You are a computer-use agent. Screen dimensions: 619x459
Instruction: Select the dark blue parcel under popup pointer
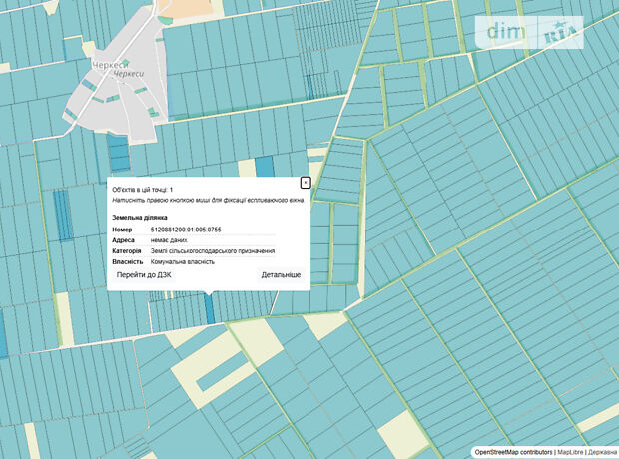[209, 307]
